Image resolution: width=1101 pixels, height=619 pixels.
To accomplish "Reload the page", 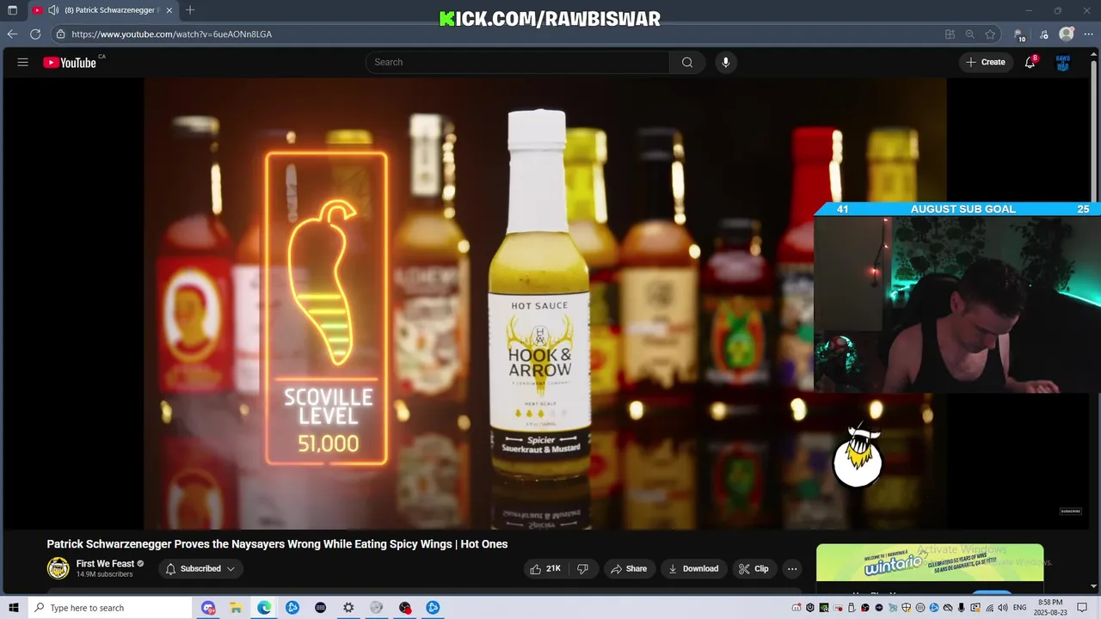I will coord(35,34).
